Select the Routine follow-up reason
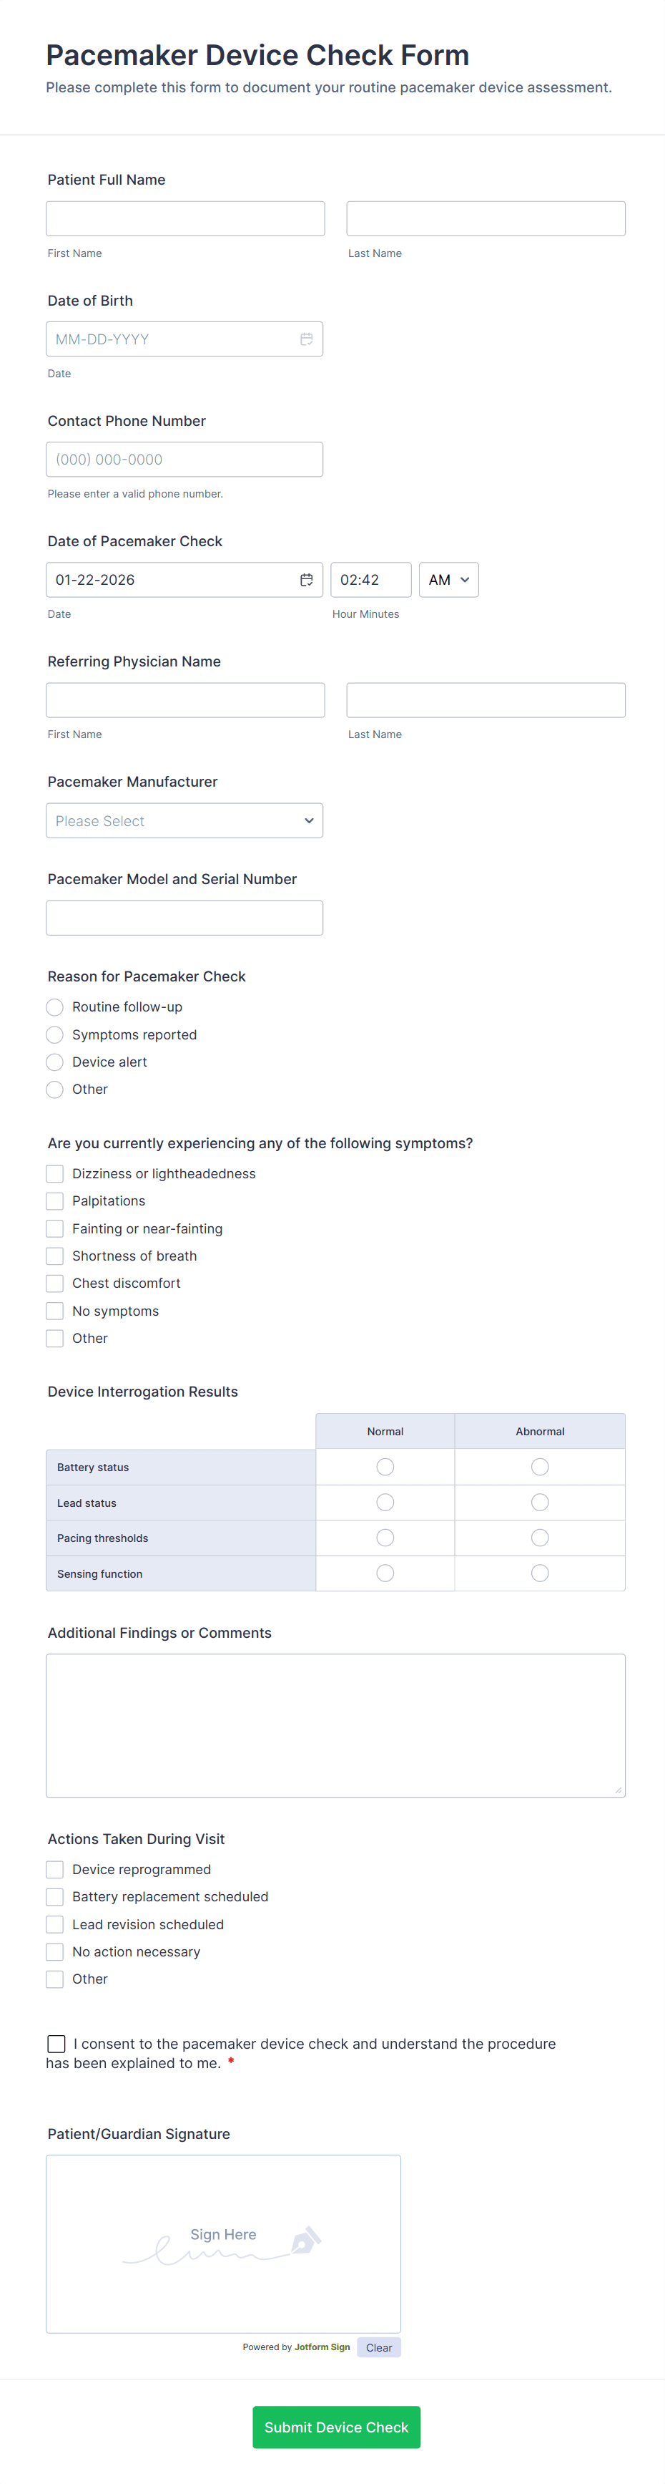Viewport: 665px width, 2484px height. pyautogui.click(x=55, y=1006)
